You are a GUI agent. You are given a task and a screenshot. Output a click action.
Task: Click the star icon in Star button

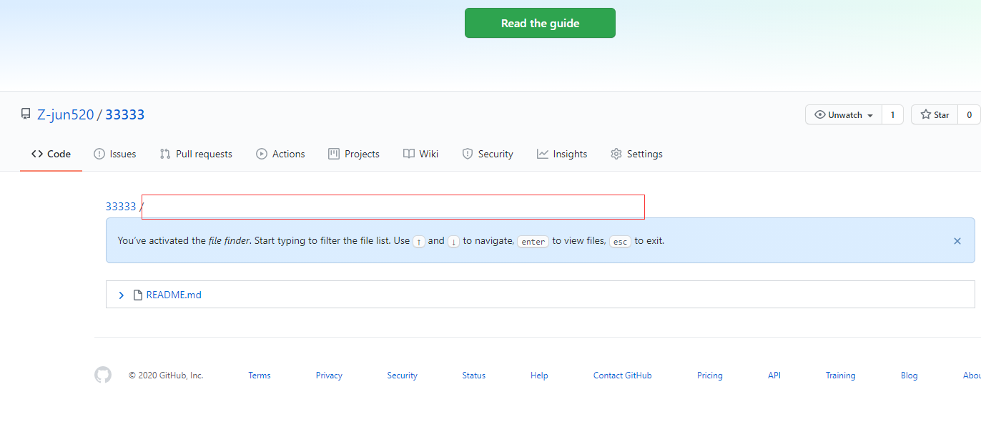(925, 114)
